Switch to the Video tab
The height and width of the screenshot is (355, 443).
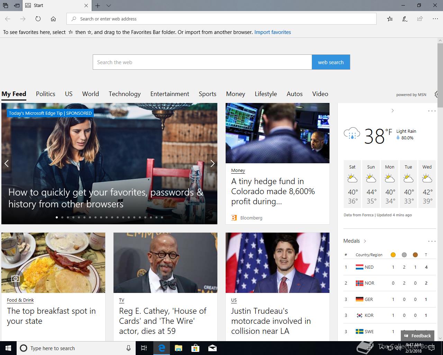[x=320, y=94]
